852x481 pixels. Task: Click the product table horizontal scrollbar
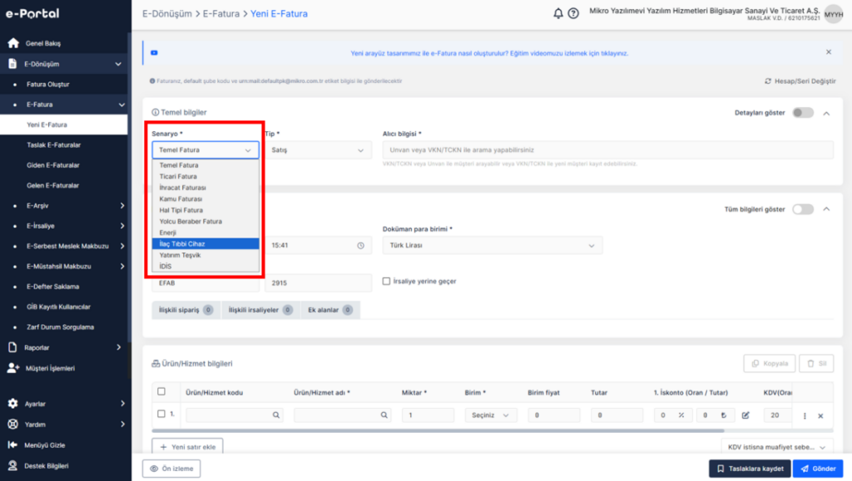click(x=438, y=430)
